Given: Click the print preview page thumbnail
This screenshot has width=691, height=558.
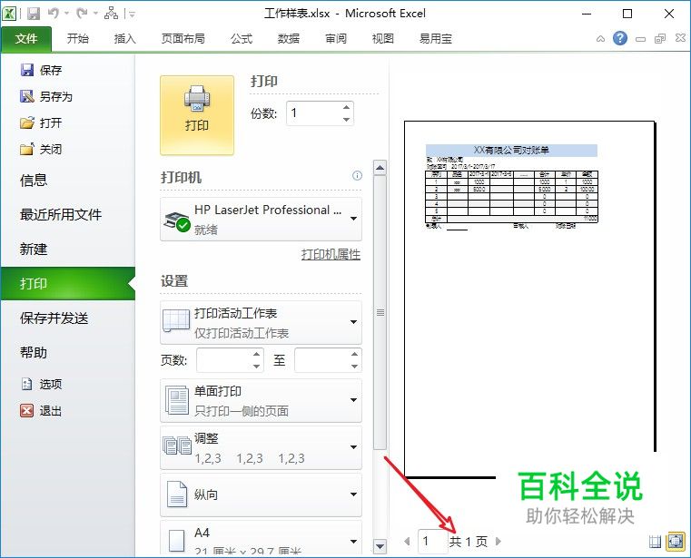Looking at the screenshot, I should (529, 299).
